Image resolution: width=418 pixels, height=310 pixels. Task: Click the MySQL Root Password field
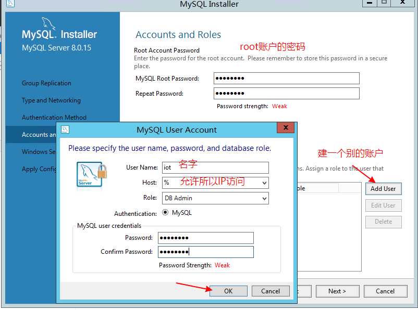pos(287,78)
